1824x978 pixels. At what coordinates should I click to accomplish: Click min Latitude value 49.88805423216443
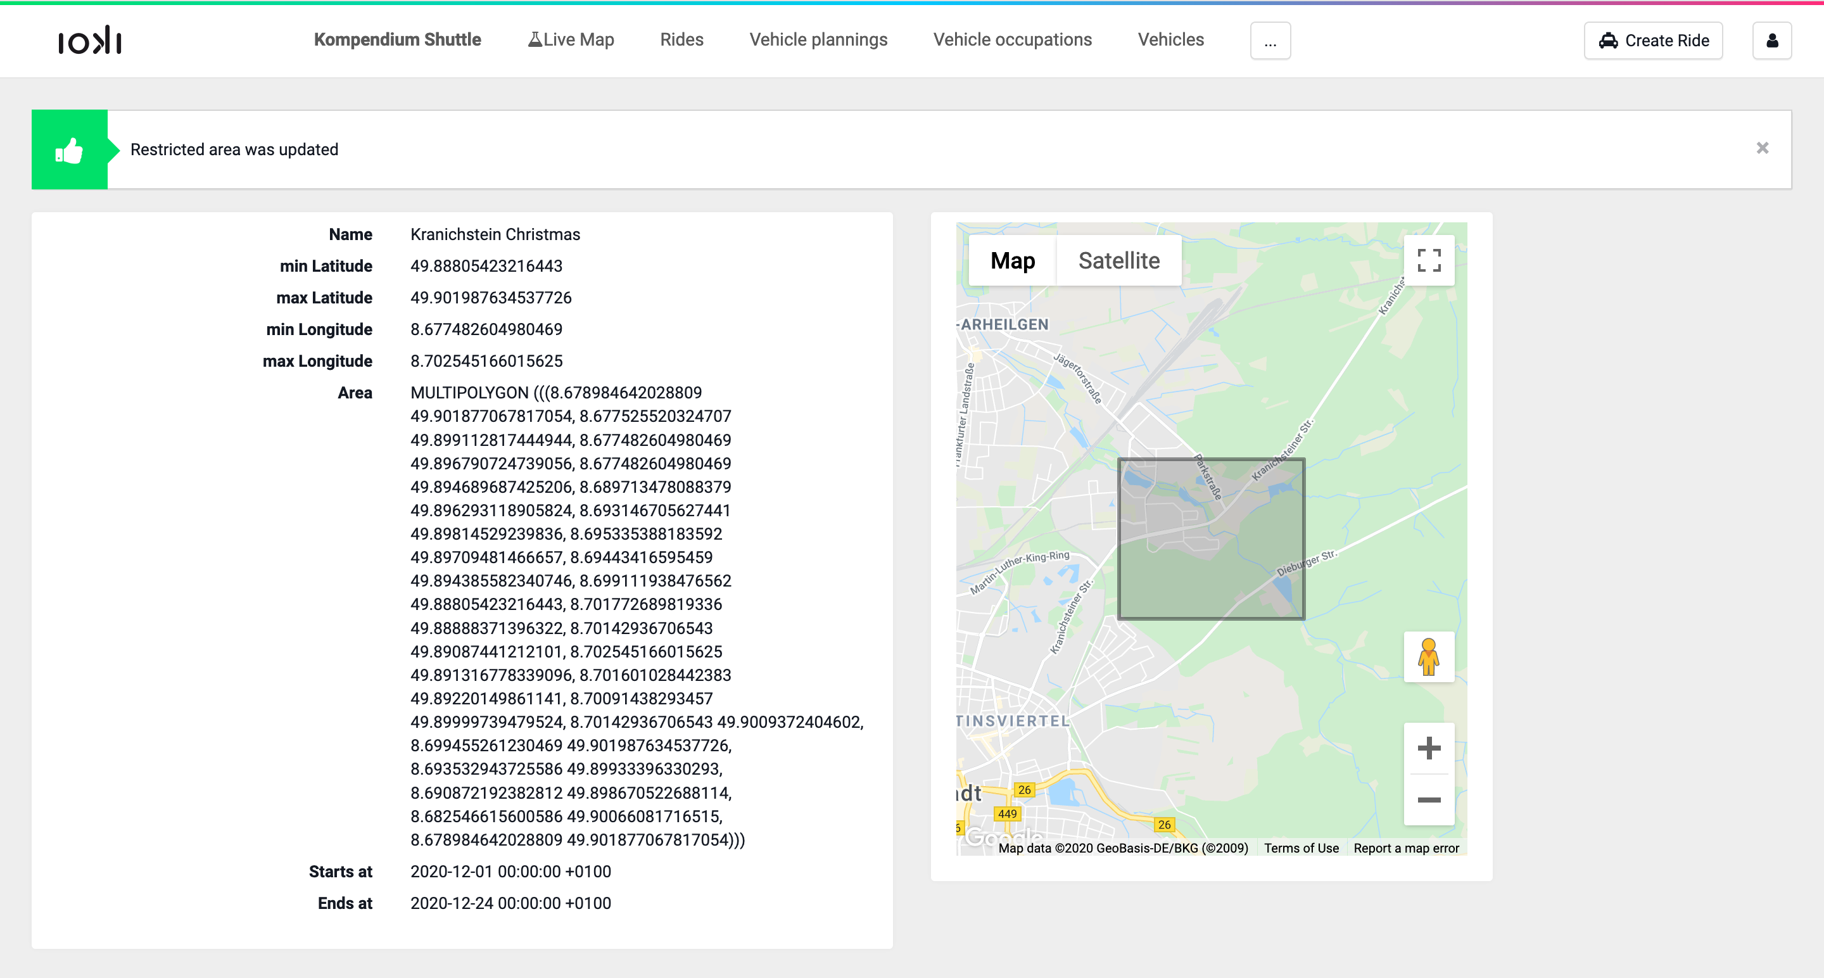pos(486,266)
